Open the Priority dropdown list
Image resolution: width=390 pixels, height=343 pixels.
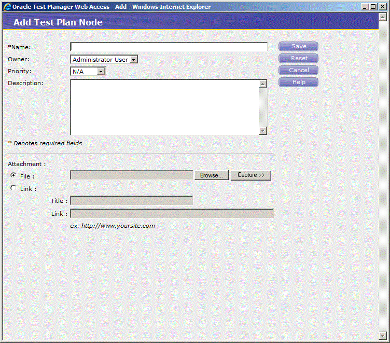(x=101, y=72)
